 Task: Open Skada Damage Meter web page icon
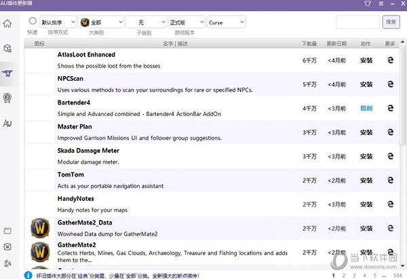(390, 156)
